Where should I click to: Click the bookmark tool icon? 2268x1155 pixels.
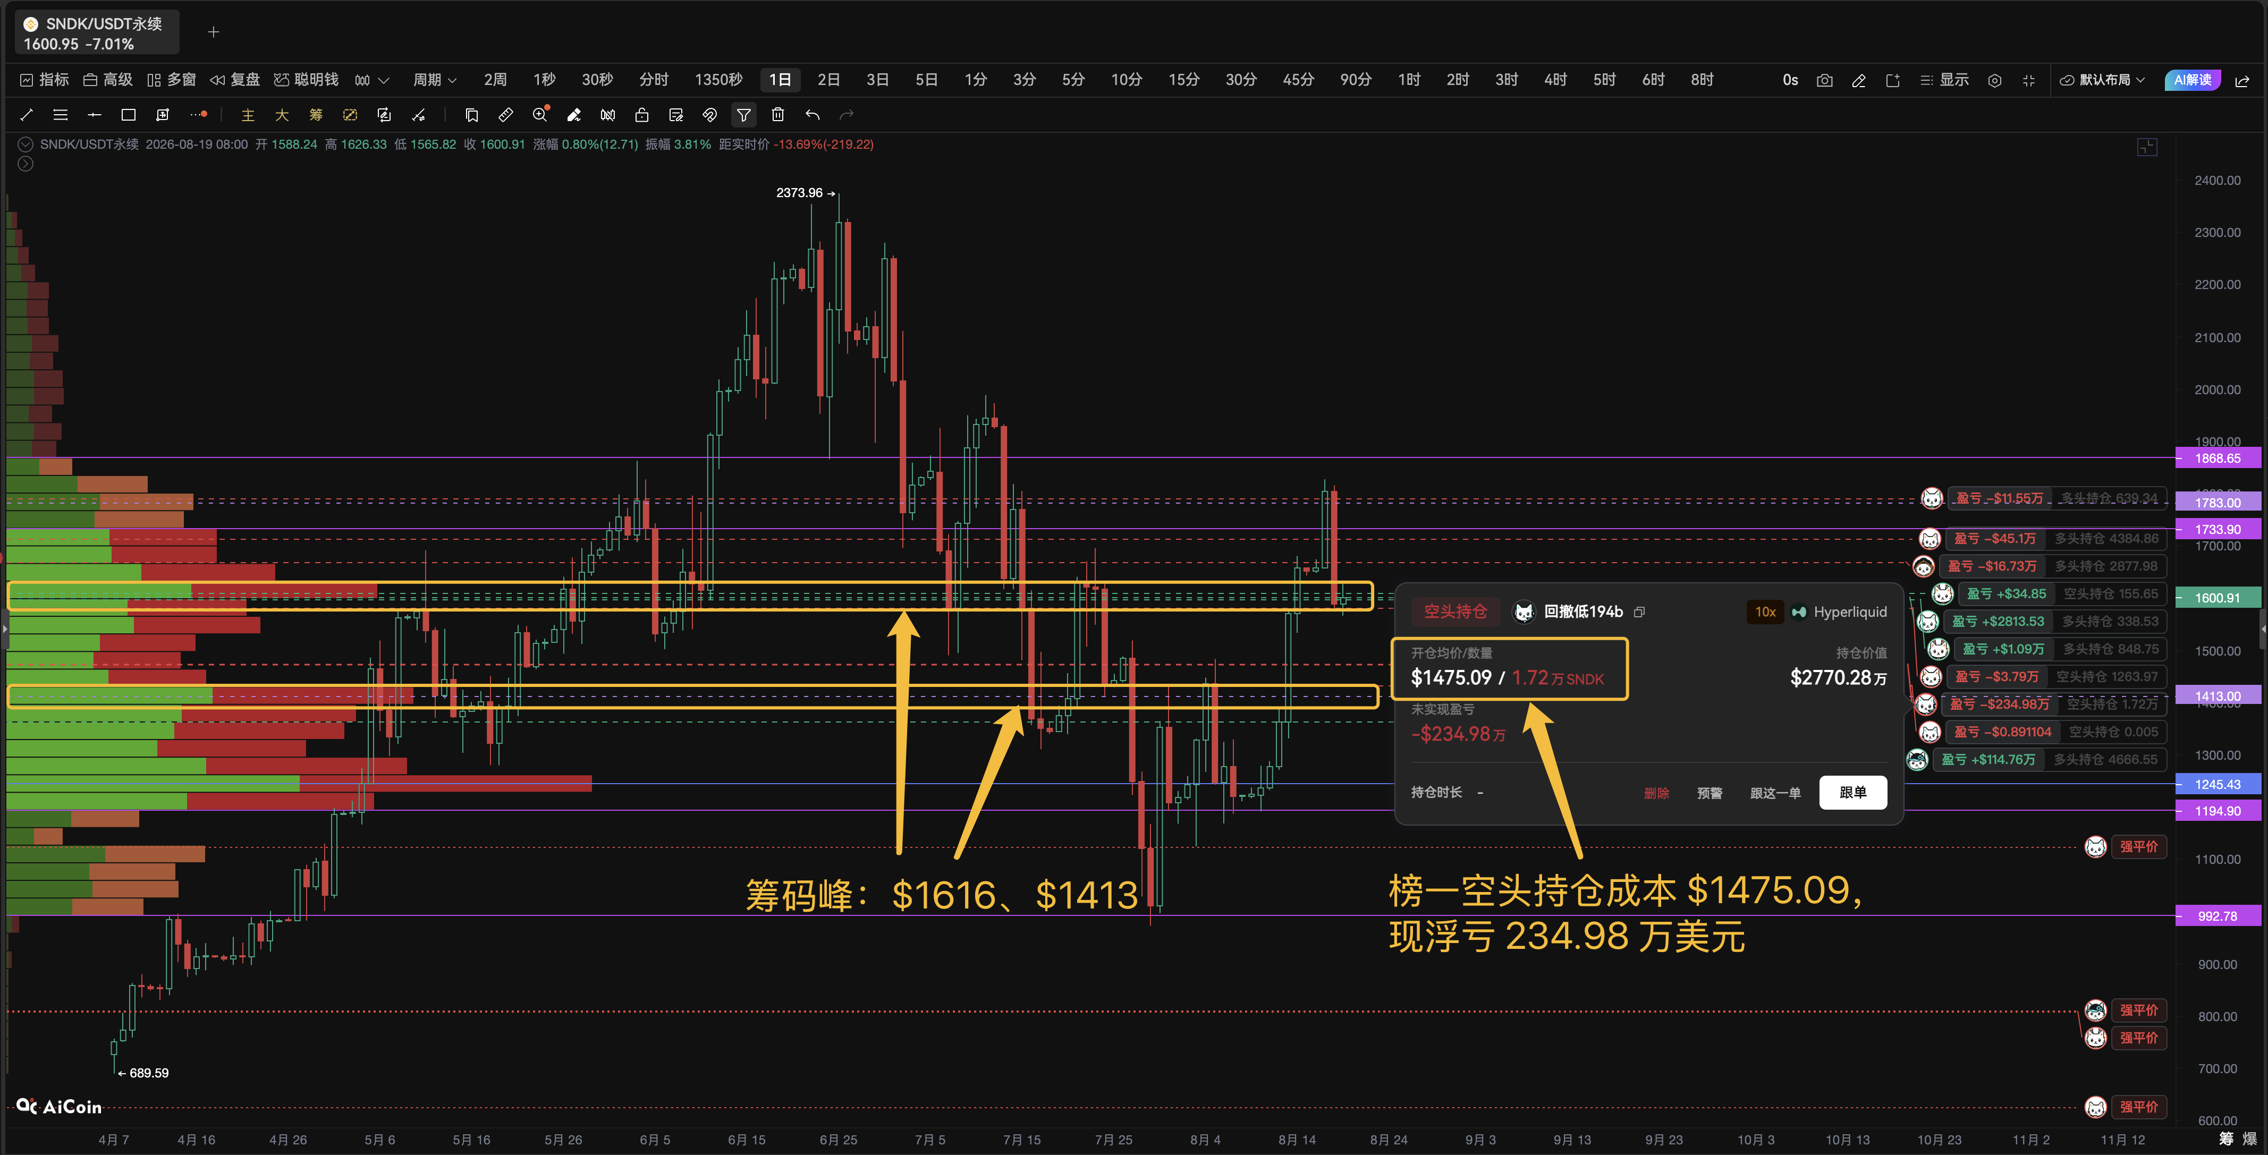coord(472,114)
